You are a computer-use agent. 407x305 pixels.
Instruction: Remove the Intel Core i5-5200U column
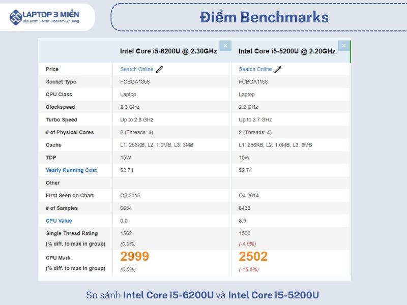344,45
